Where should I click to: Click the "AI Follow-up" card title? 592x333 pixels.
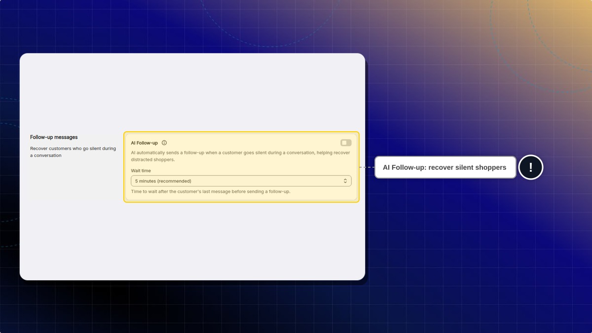[x=145, y=143]
